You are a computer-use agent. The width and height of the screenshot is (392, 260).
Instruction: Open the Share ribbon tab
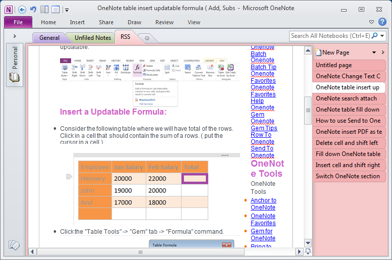[x=106, y=22]
